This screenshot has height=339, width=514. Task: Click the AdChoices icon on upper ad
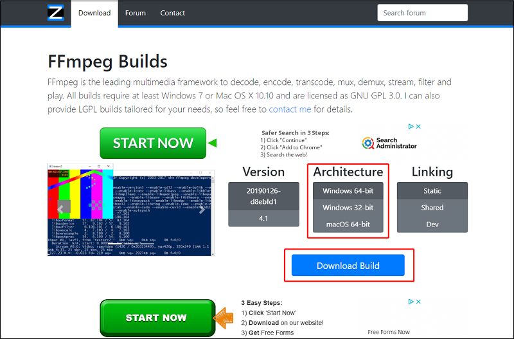(x=411, y=126)
